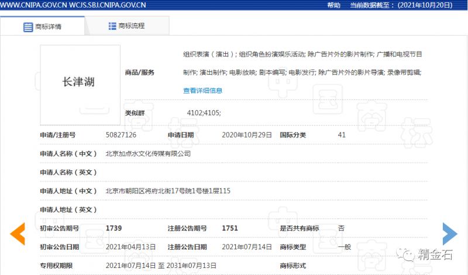Select applicant name 北京加点水文化传媒有限公司
468x275 pixels.
click(x=148, y=154)
